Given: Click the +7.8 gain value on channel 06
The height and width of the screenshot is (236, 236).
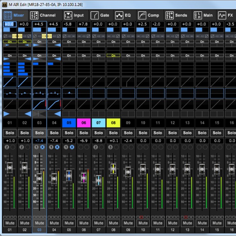Looking at the screenshot, I should 84,24.
